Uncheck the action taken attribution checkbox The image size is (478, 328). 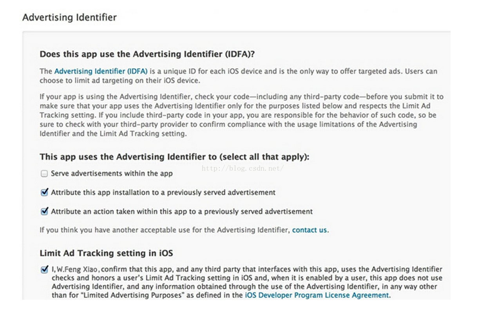pos(44,211)
